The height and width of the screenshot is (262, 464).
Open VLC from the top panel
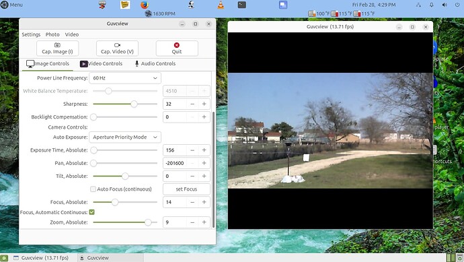[x=221, y=5]
